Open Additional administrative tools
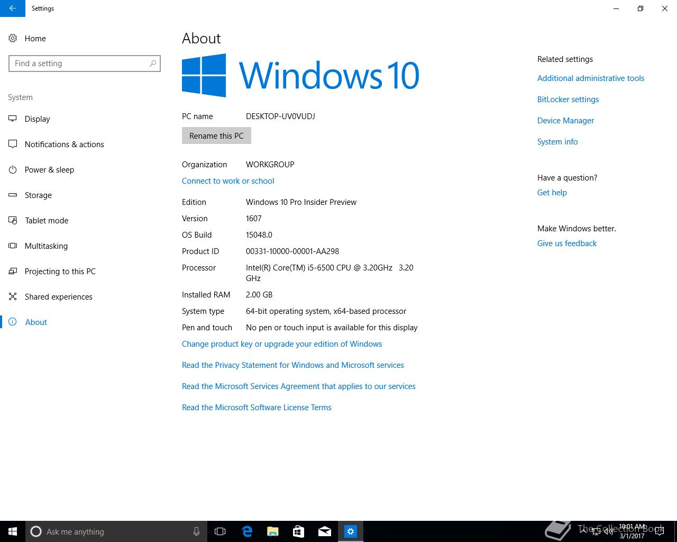The width and height of the screenshot is (677, 542). pyautogui.click(x=591, y=78)
